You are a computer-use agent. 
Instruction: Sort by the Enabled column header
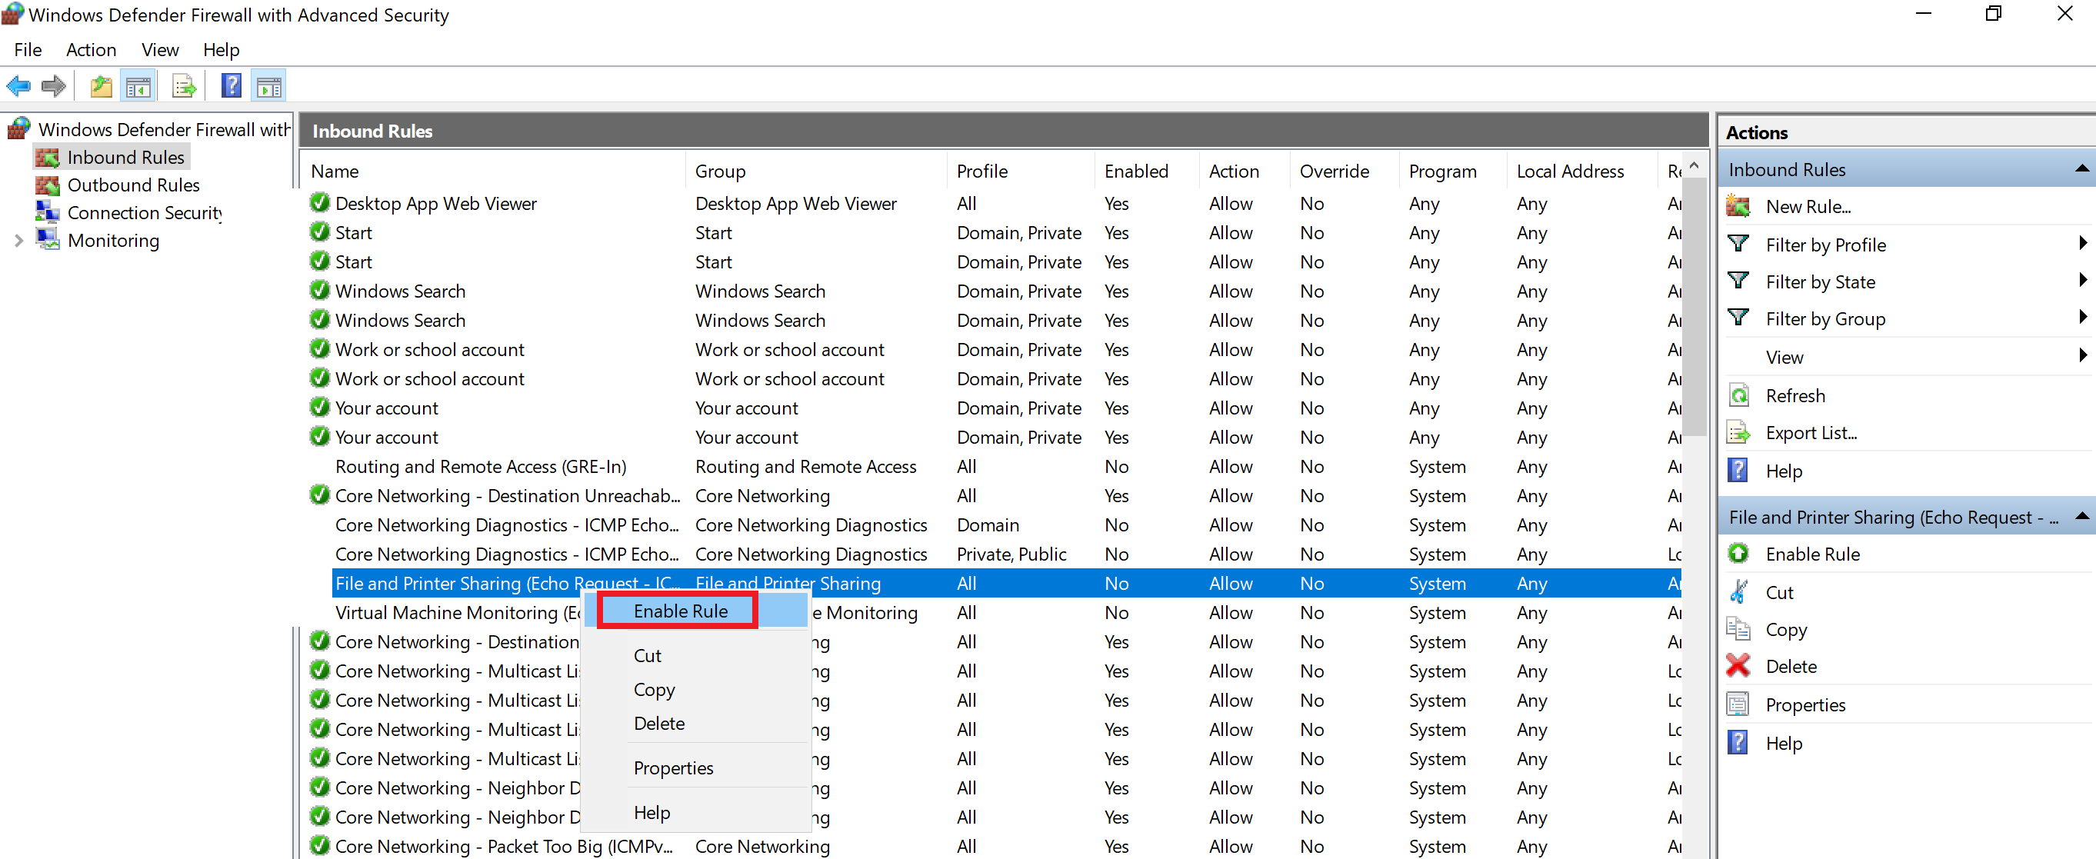(x=1146, y=171)
